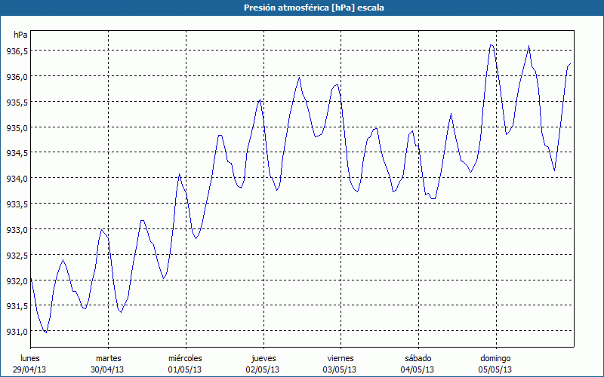Select the 'sábado' day label
This screenshot has width=604, height=377.
[418, 358]
